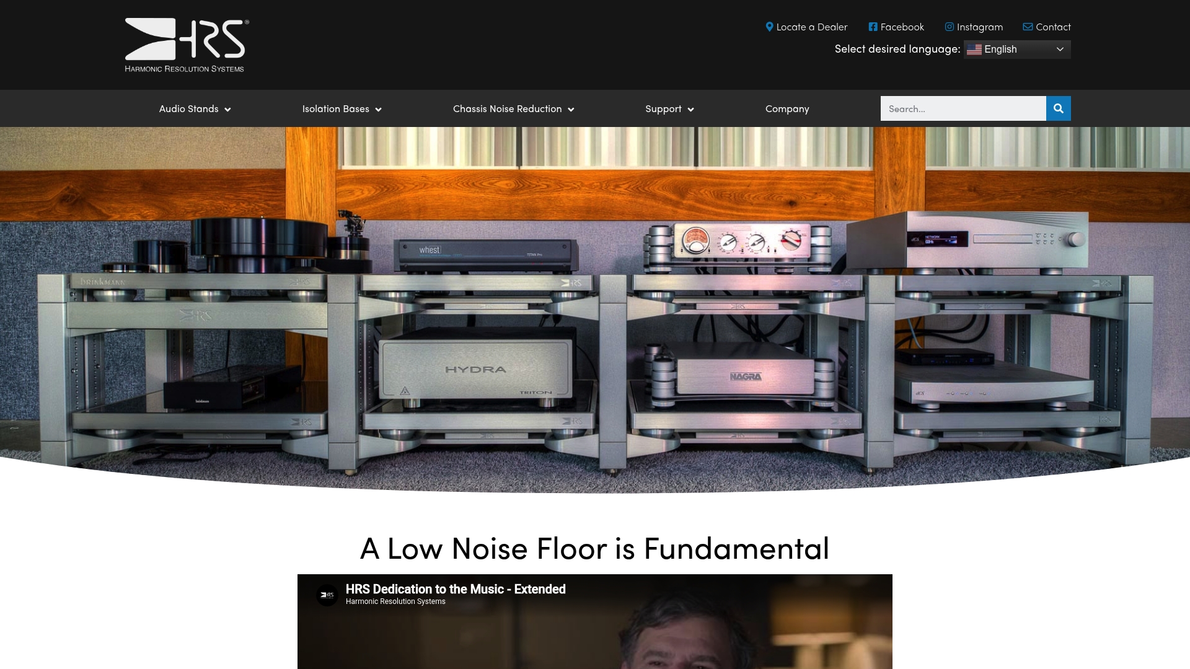Click the map pin icon beside Locate a Dealer

pyautogui.click(x=769, y=27)
